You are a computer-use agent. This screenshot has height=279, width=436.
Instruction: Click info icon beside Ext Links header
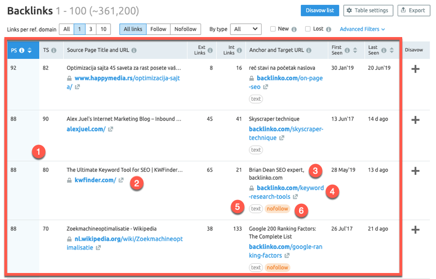[210, 50]
